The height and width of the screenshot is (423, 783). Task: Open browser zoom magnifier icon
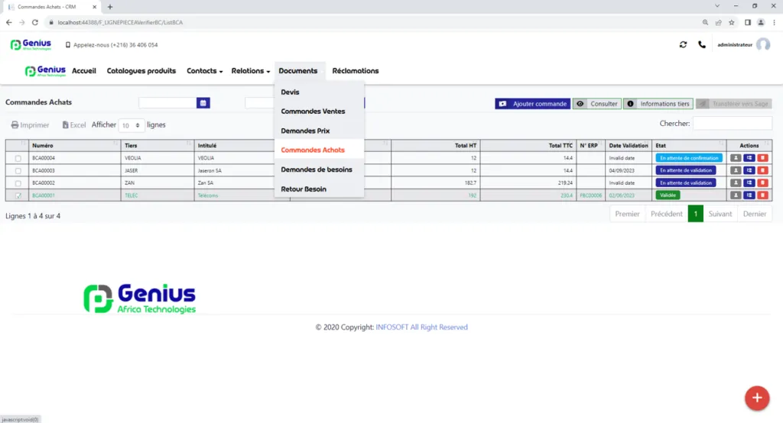pyautogui.click(x=705, y=22)
